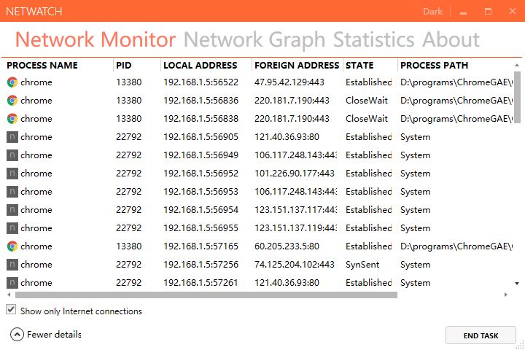Collapse the view with Fewer details
The height and width of the screenshot is (350, 525).
(x=54, y=334)
